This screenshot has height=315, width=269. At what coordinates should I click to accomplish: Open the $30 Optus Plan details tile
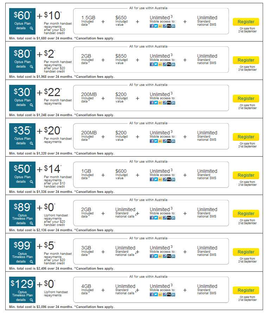click(22, 98)
